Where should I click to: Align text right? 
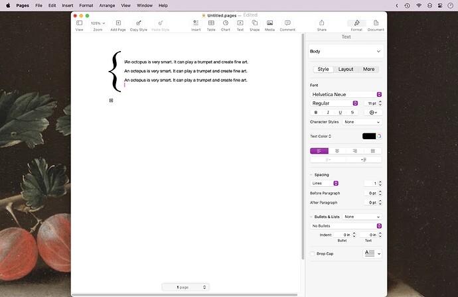click(x=355, y=151)
